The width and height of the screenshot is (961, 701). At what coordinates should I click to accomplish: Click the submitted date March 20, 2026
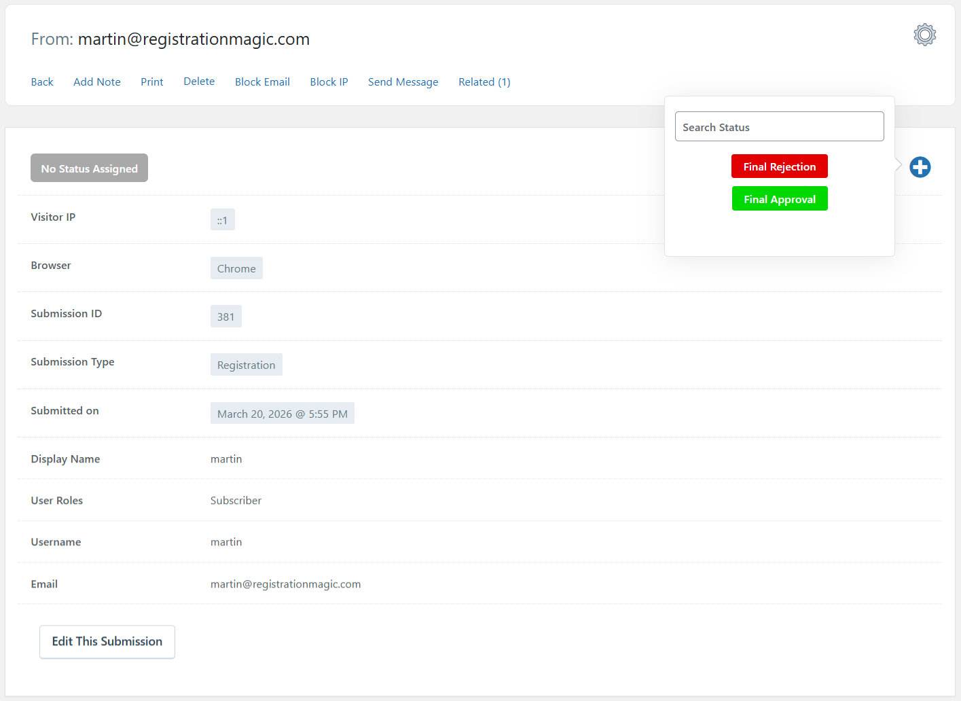pos(282,414)
